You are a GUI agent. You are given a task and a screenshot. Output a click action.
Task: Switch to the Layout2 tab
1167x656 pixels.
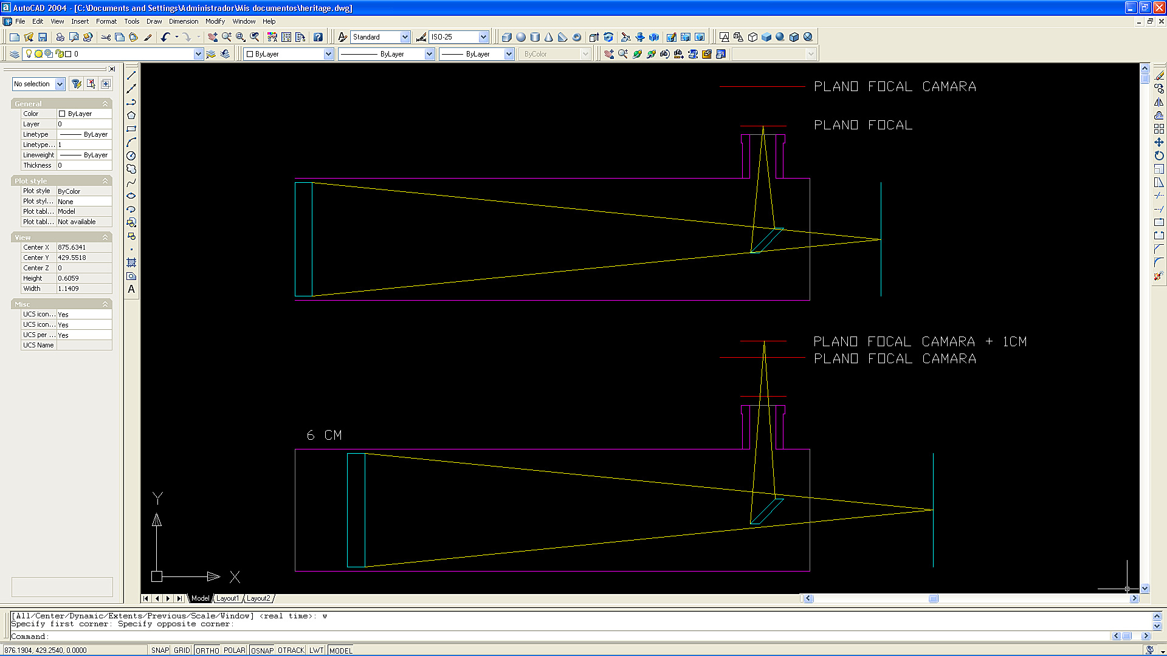tap(258, 598)
